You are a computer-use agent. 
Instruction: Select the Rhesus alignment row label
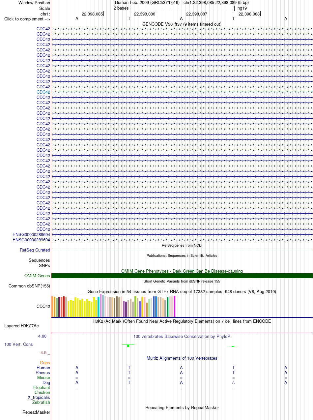[43, 373]
